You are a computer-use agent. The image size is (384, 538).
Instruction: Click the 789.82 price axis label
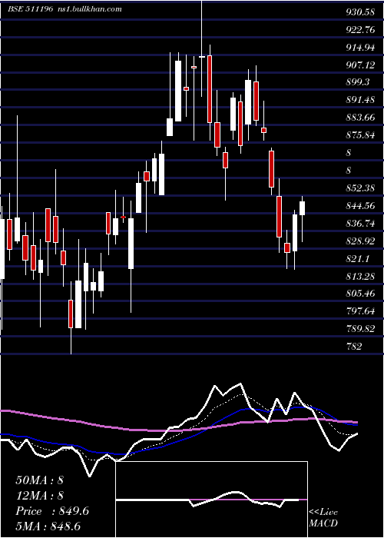pos(360,329)
